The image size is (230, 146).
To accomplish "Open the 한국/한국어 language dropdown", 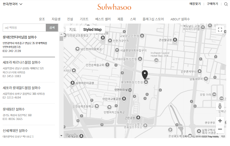I will pyautogui.click(x=13, y=4).
